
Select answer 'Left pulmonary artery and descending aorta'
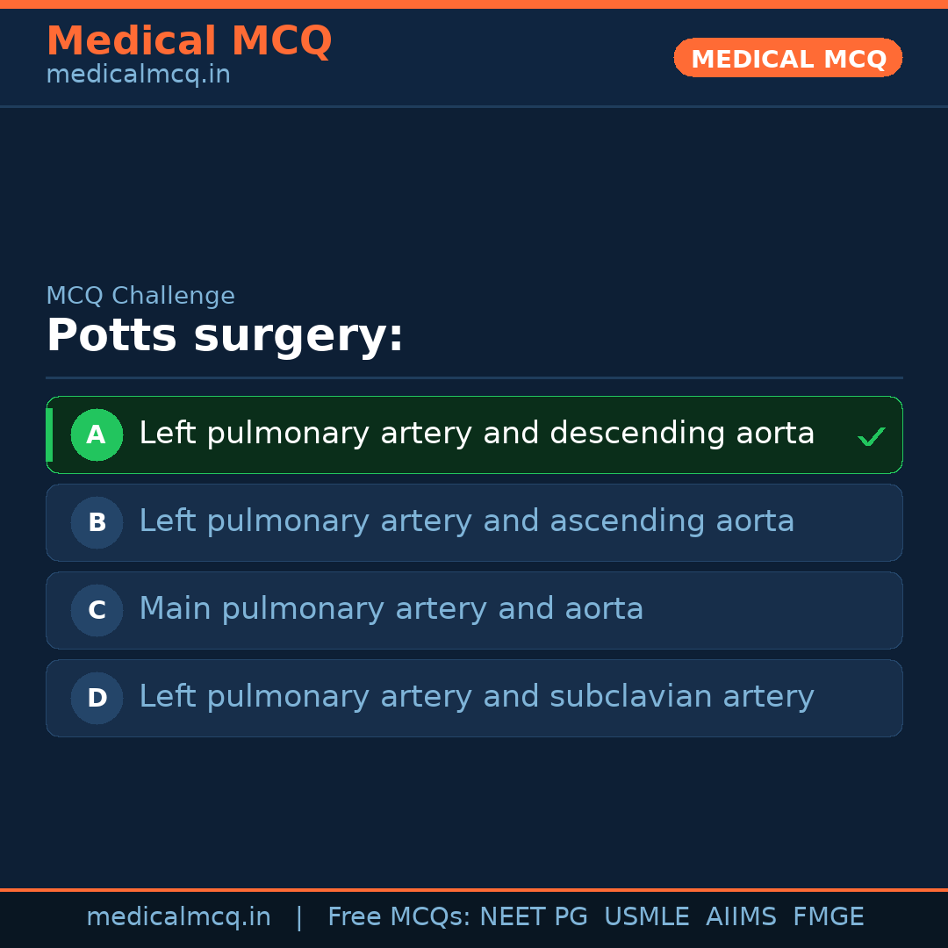coord(477,434)
